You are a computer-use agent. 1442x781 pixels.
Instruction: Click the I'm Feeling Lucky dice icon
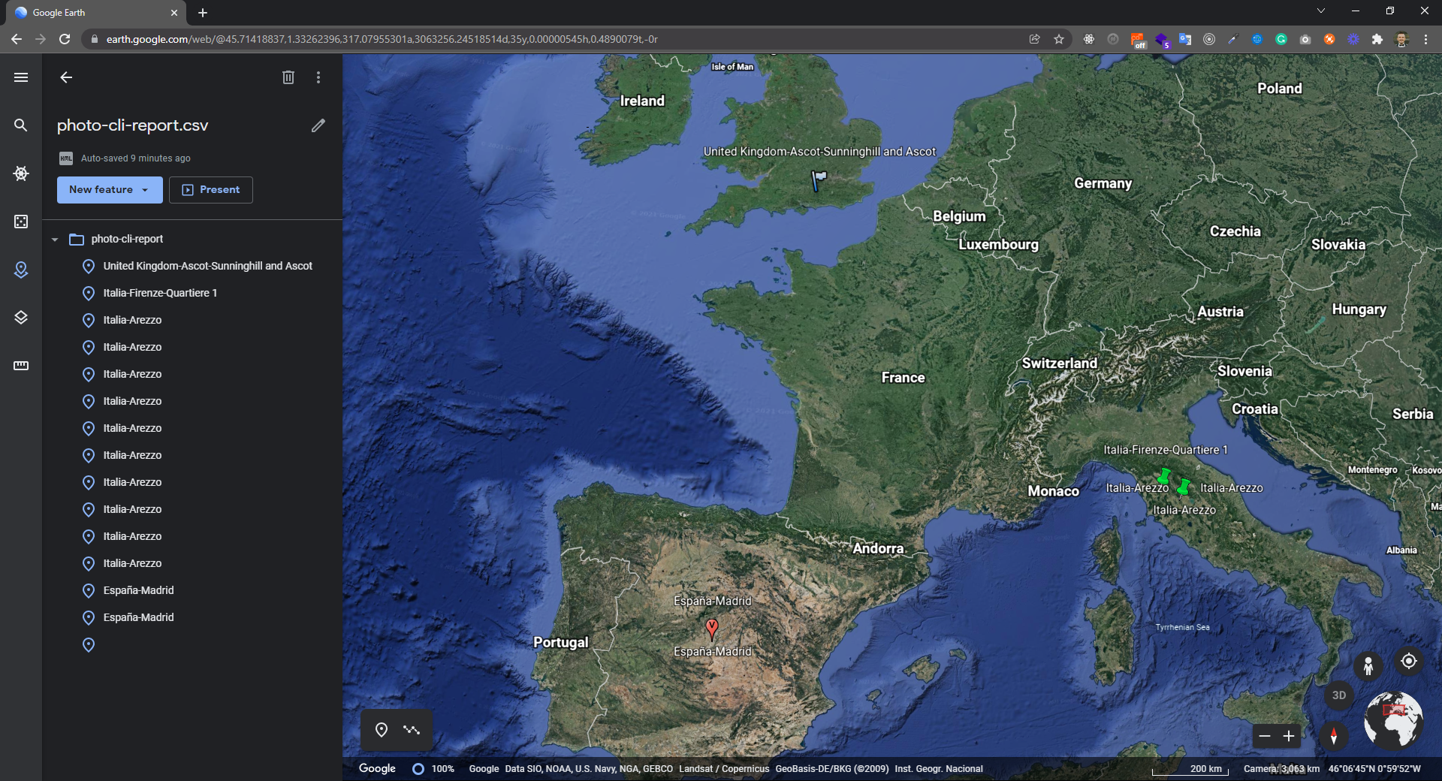coord(20,222)
